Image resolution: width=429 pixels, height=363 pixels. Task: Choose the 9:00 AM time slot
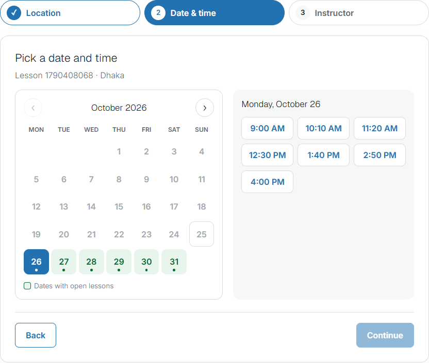(267, 128)
